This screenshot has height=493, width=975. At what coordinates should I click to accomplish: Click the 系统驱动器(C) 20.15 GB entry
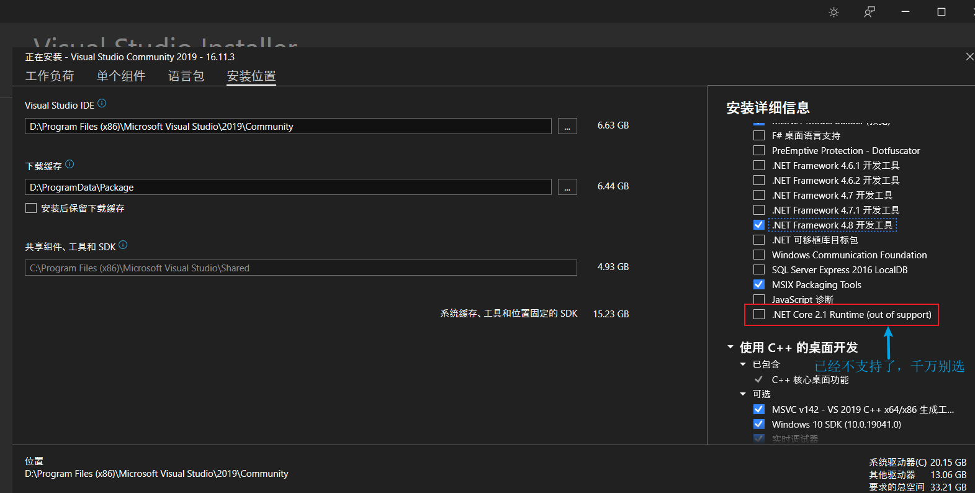[918, 463]
